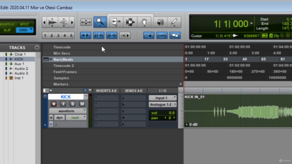Mute the KICK track
This screenshot has width=292, height=164.
(82, 104)
